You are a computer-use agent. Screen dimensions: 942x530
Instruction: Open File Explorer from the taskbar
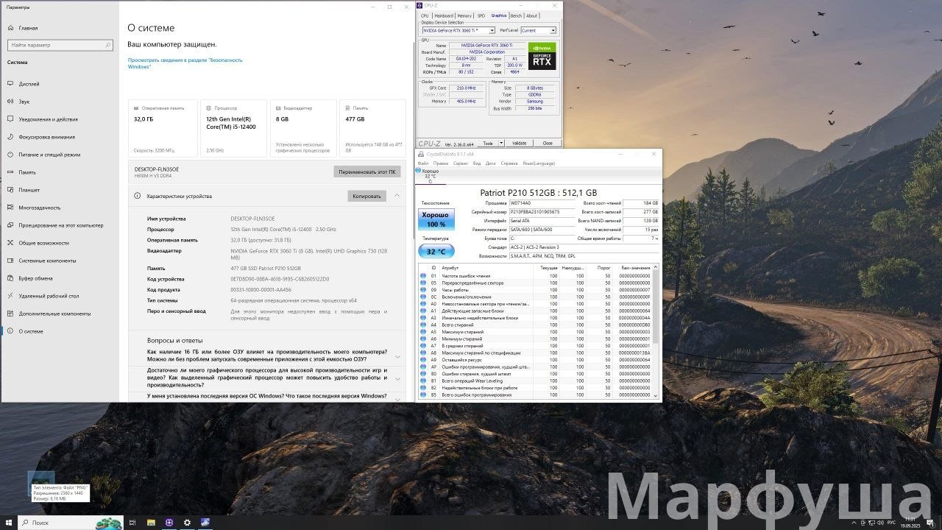pyautogui.click(x=151, y=523)
